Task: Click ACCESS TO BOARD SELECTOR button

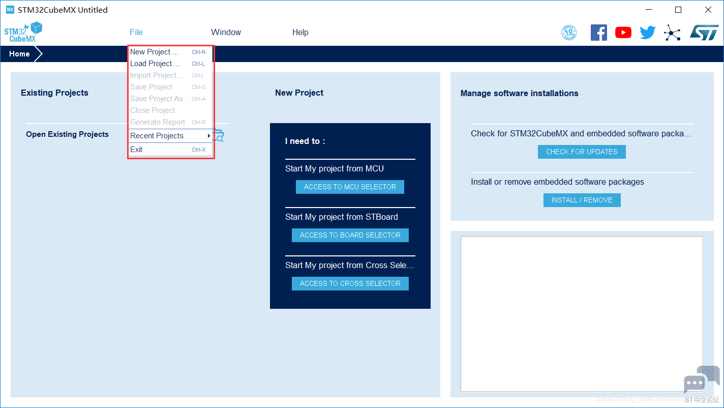Action: [350, 235]
